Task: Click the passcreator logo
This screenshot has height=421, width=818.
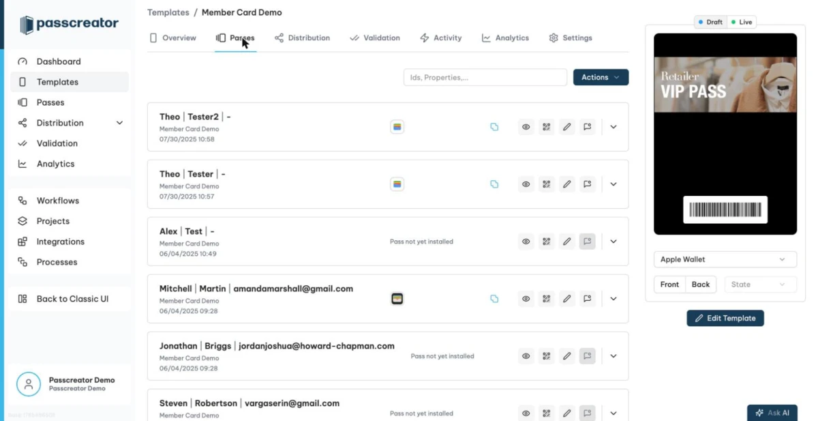Action: coord(69,25)
